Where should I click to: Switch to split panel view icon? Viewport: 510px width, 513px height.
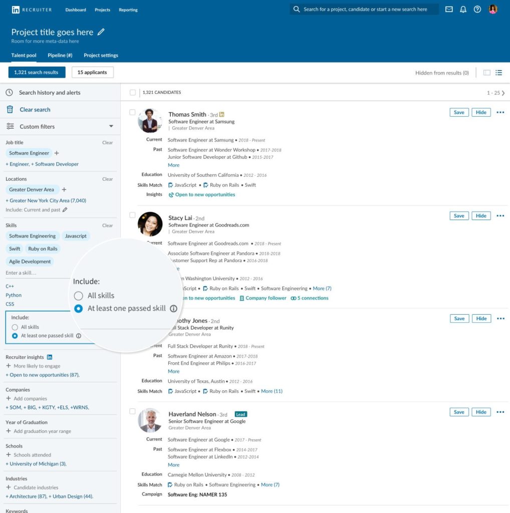coord(487,73)
